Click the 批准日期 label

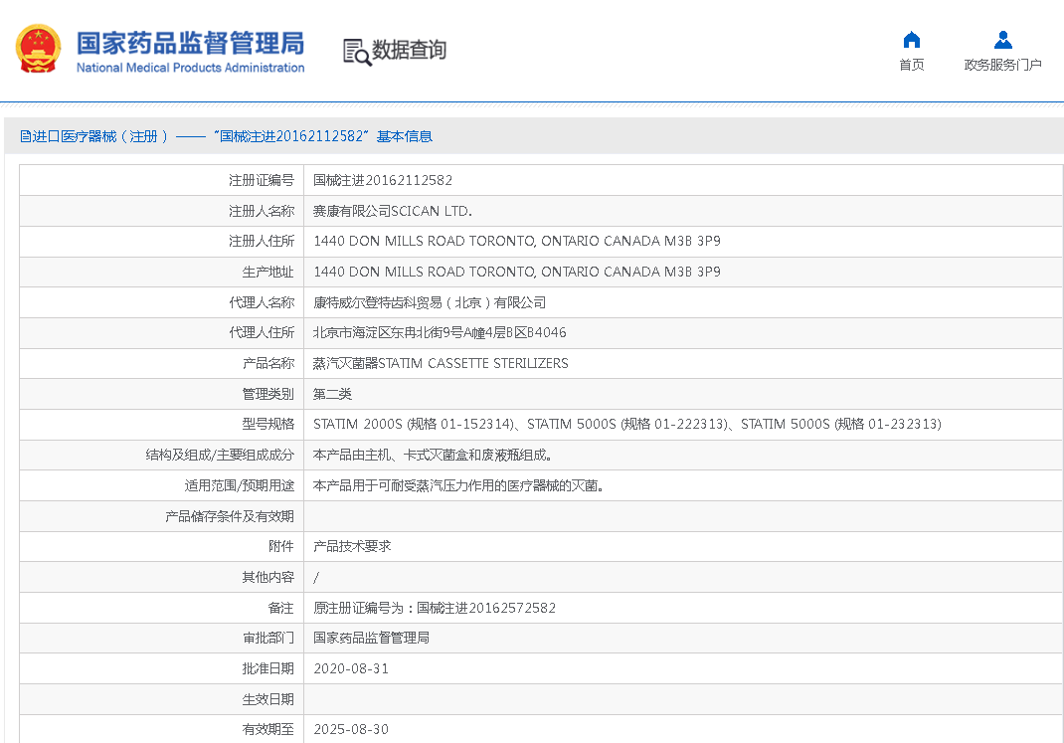(x=268, y=669)
